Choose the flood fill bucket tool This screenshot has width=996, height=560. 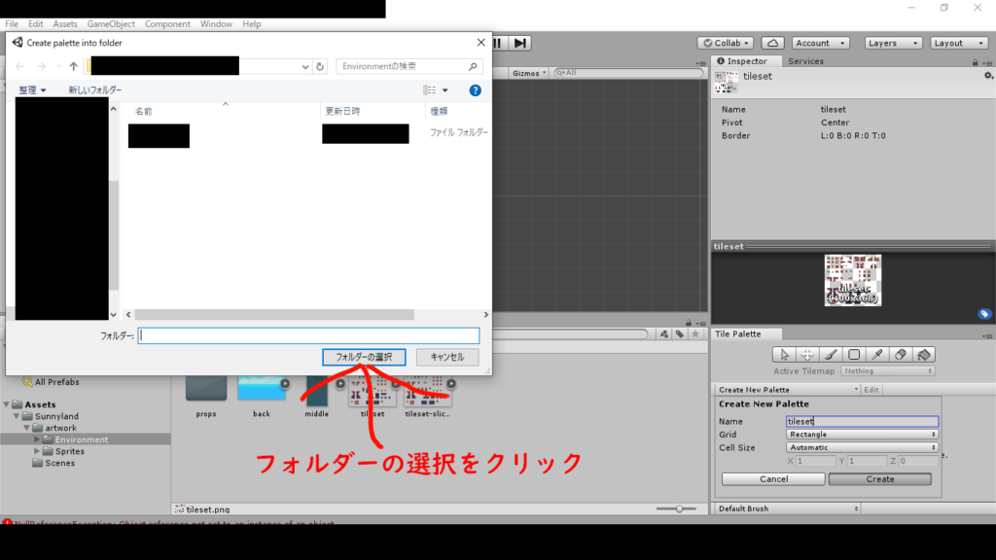[924, 355]
